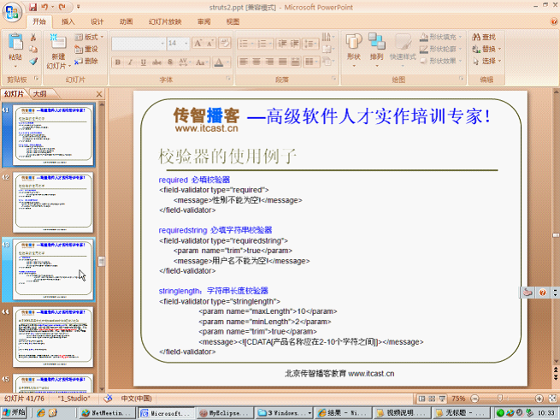This screenshot has width=560, height=420.
Task: Add a new slide (新建幻灯片)
Action: tap(58, 52)
